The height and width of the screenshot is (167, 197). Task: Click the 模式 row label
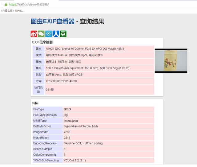38,55
